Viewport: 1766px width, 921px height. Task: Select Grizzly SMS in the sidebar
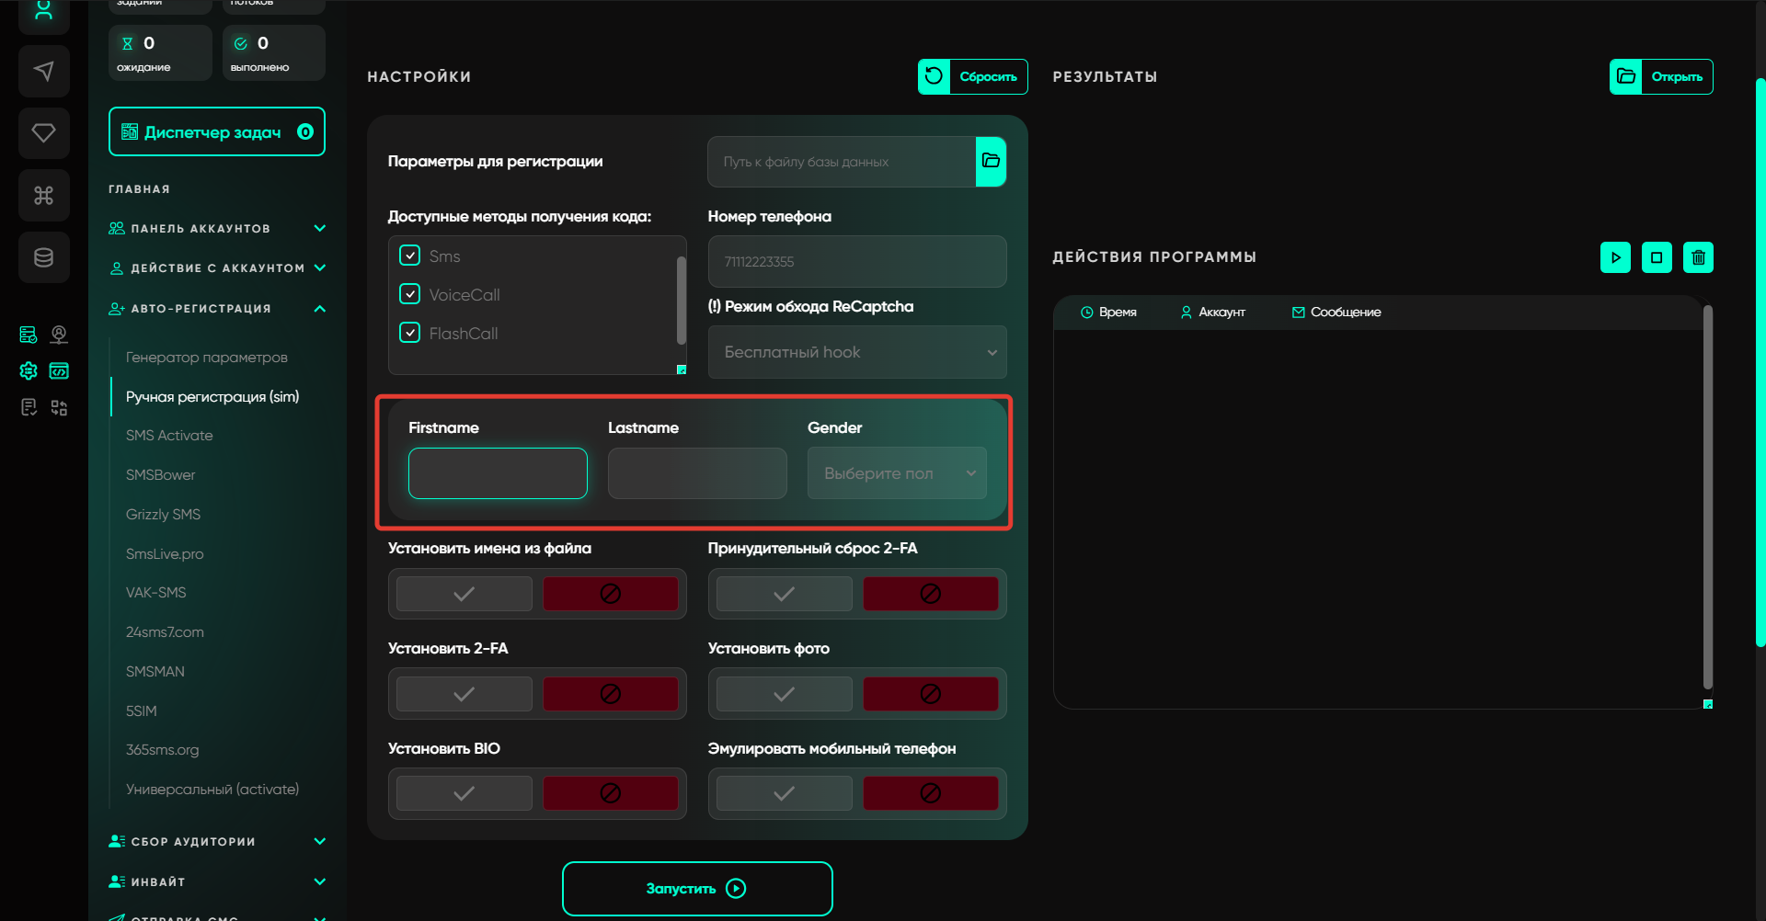tap(163, 515)
